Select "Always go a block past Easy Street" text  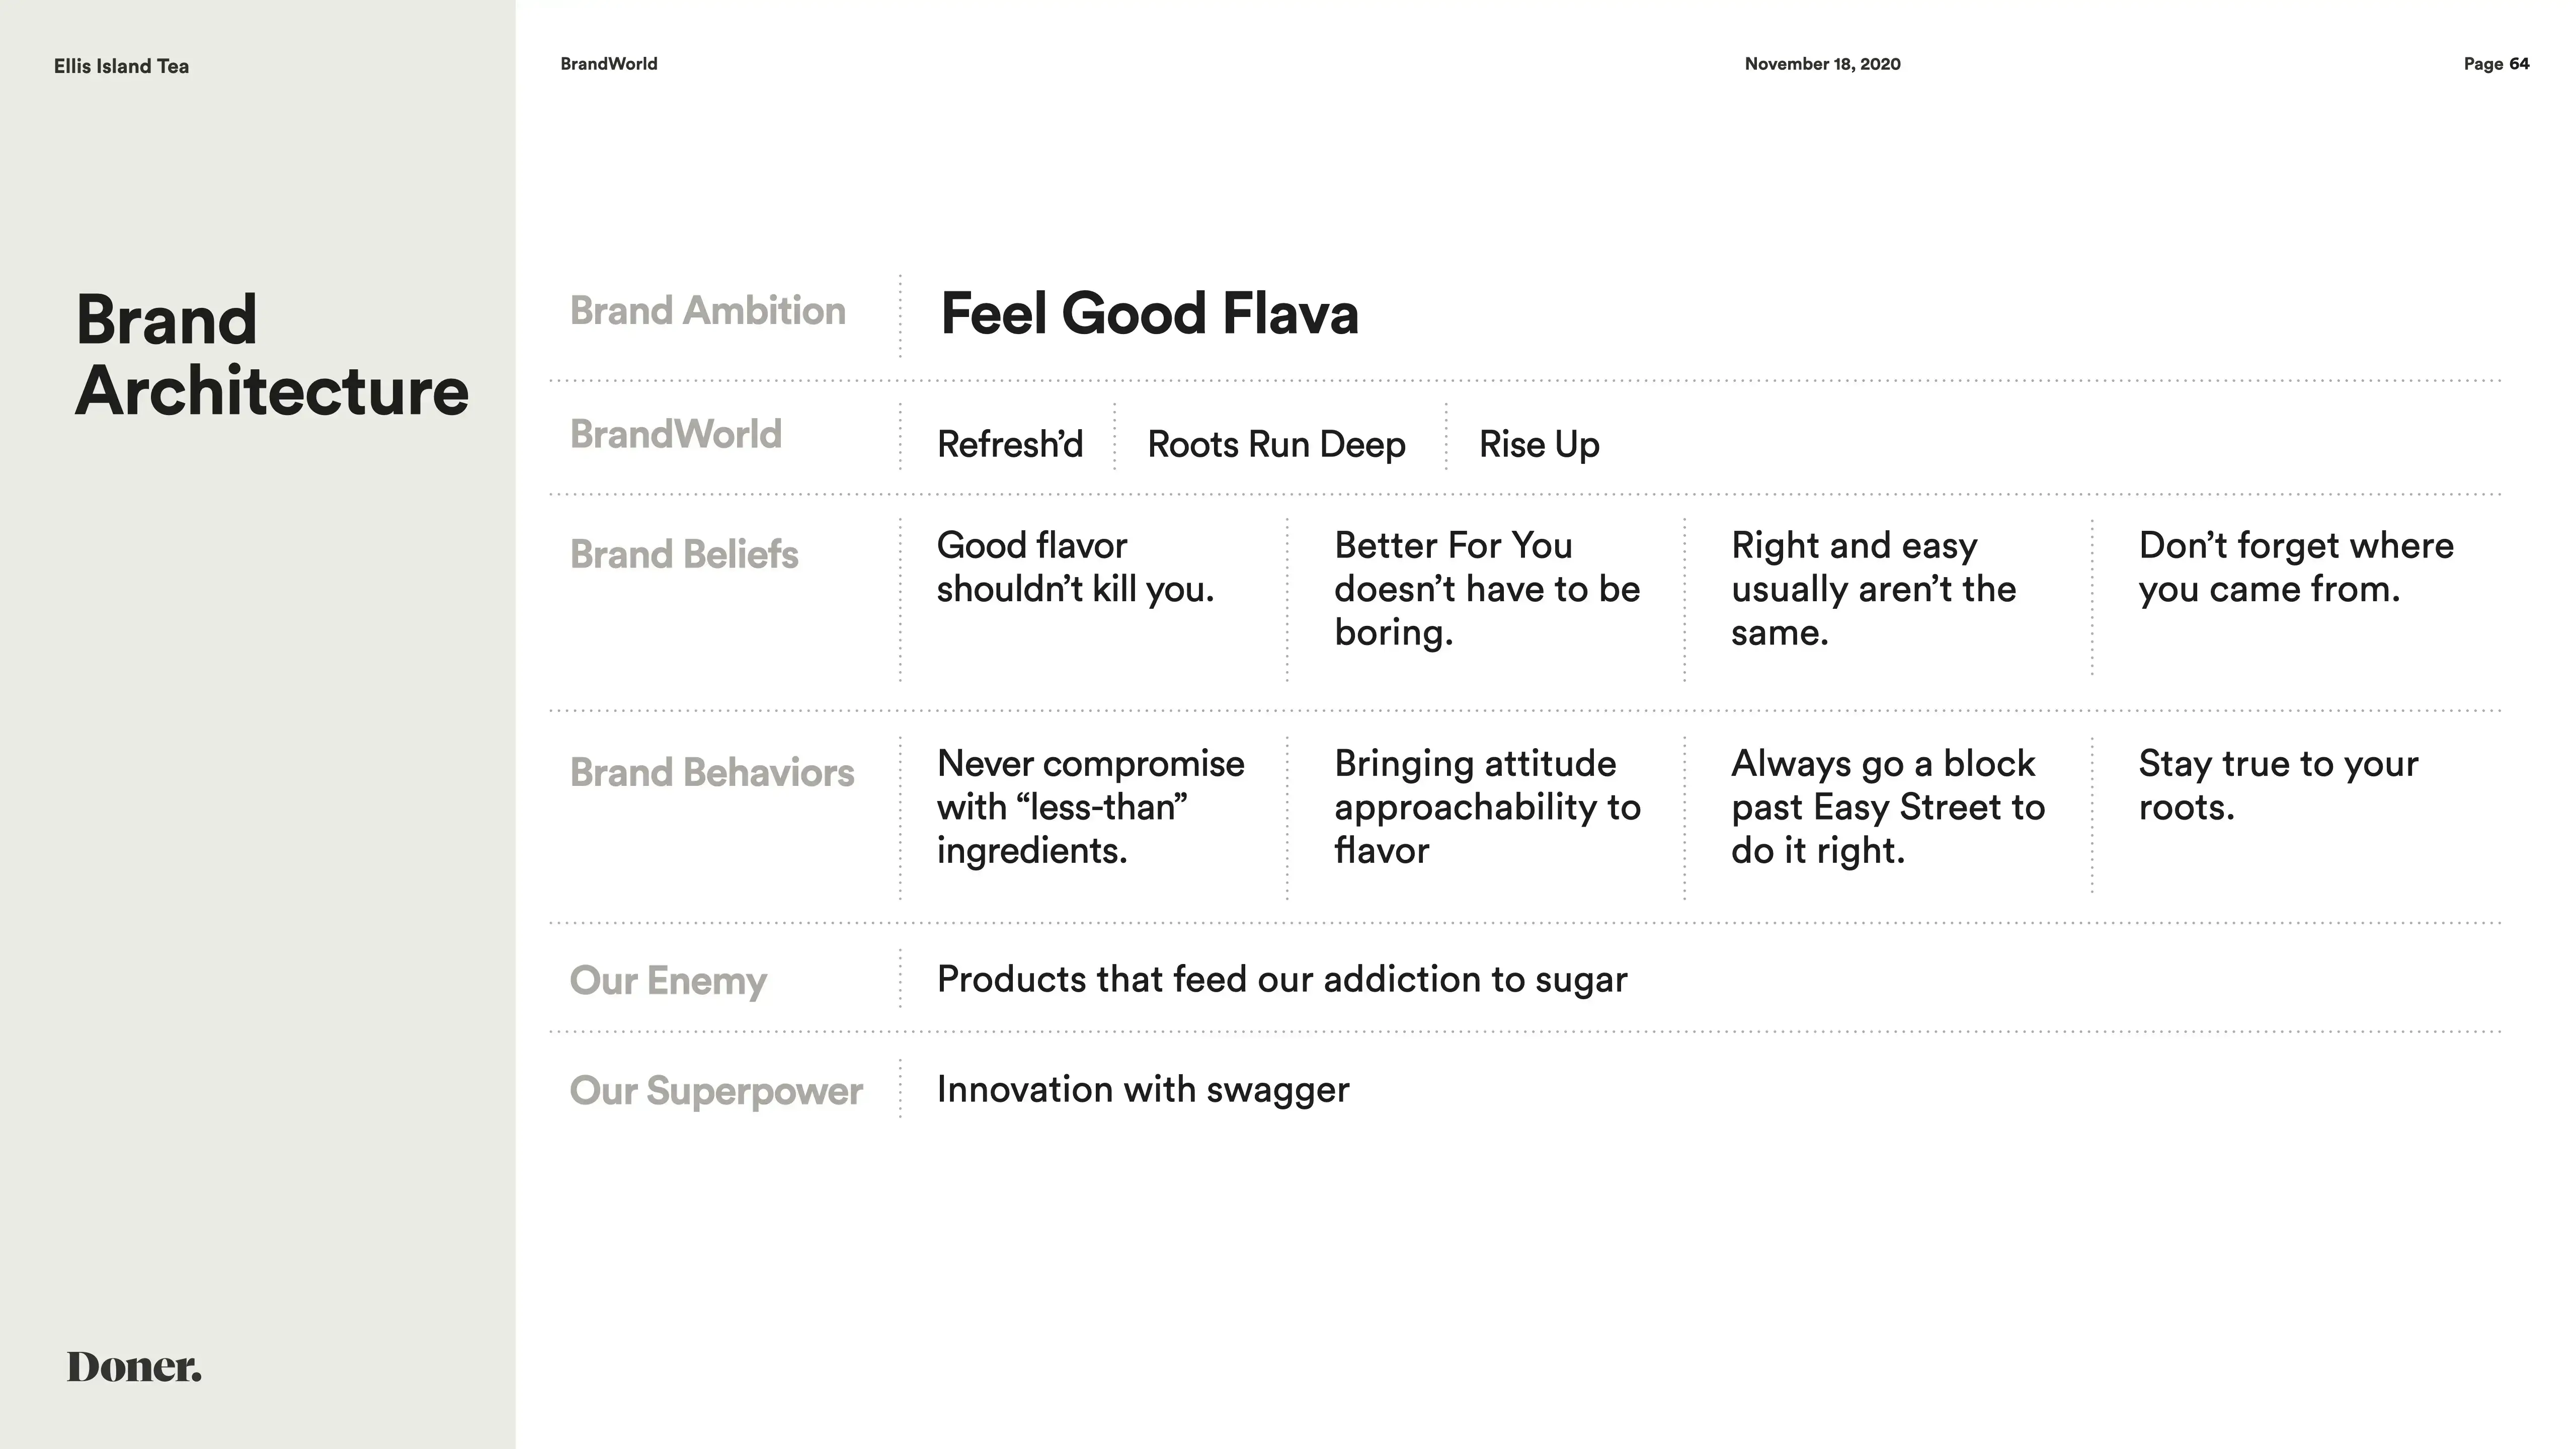tap(1887, 807)
